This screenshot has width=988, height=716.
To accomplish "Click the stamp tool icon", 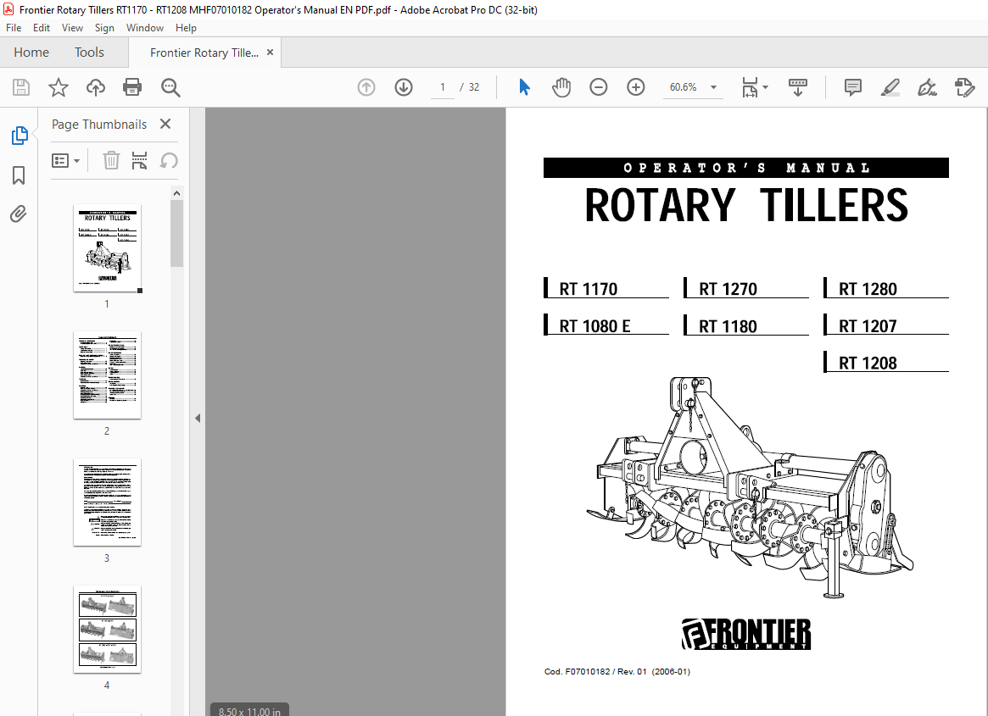I will point(965,87).
